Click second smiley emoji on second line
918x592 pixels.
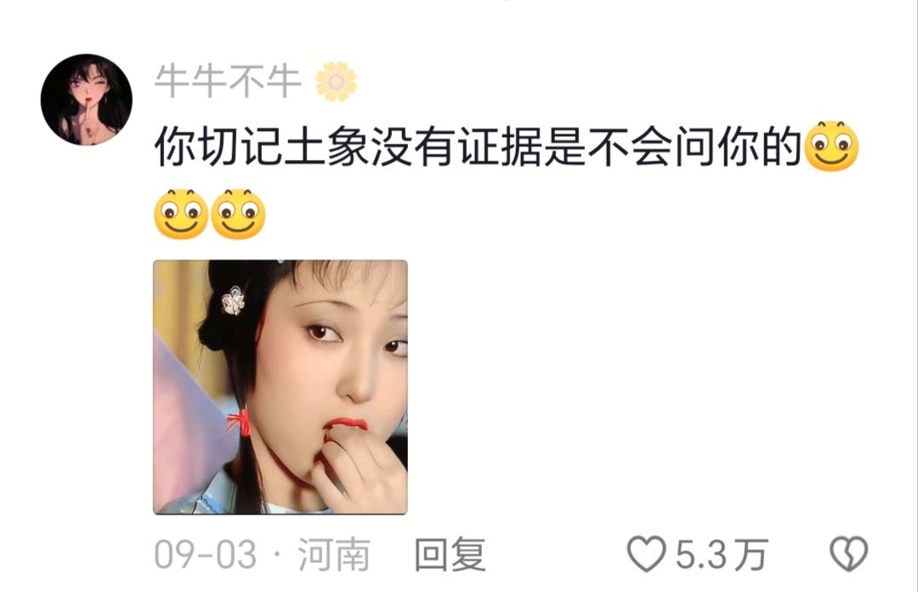(238, 214)
